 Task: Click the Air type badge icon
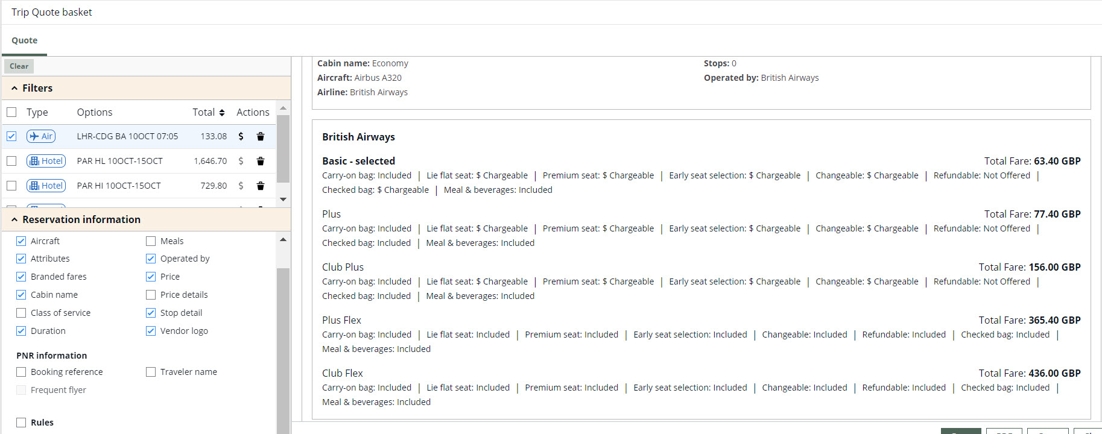pyautogui.click(x=41, y=136)
